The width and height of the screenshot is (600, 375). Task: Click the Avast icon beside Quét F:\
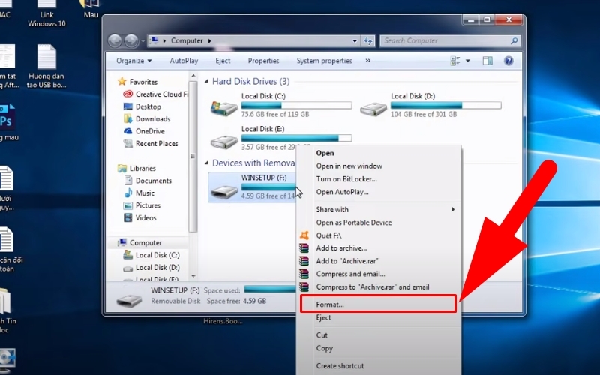[x=304, y=235]
